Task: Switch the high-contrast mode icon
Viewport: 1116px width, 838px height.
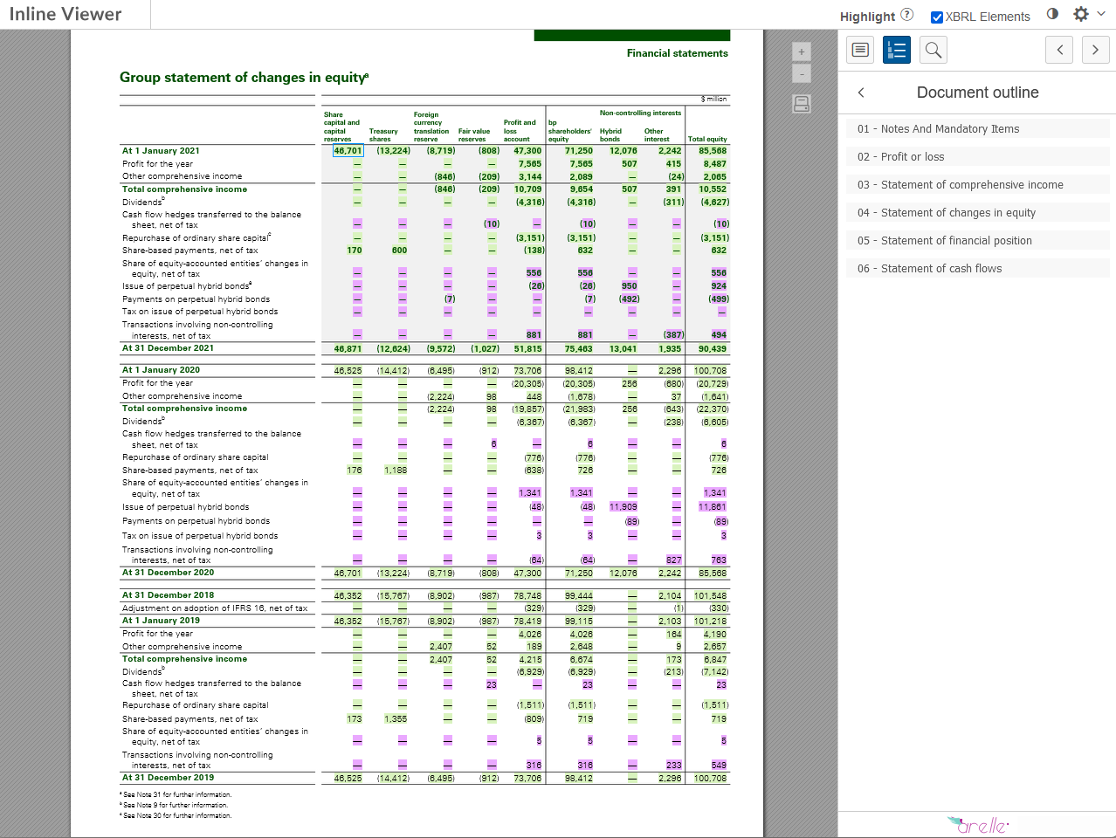Action: pyautogui.click(x=1052, y=14)
